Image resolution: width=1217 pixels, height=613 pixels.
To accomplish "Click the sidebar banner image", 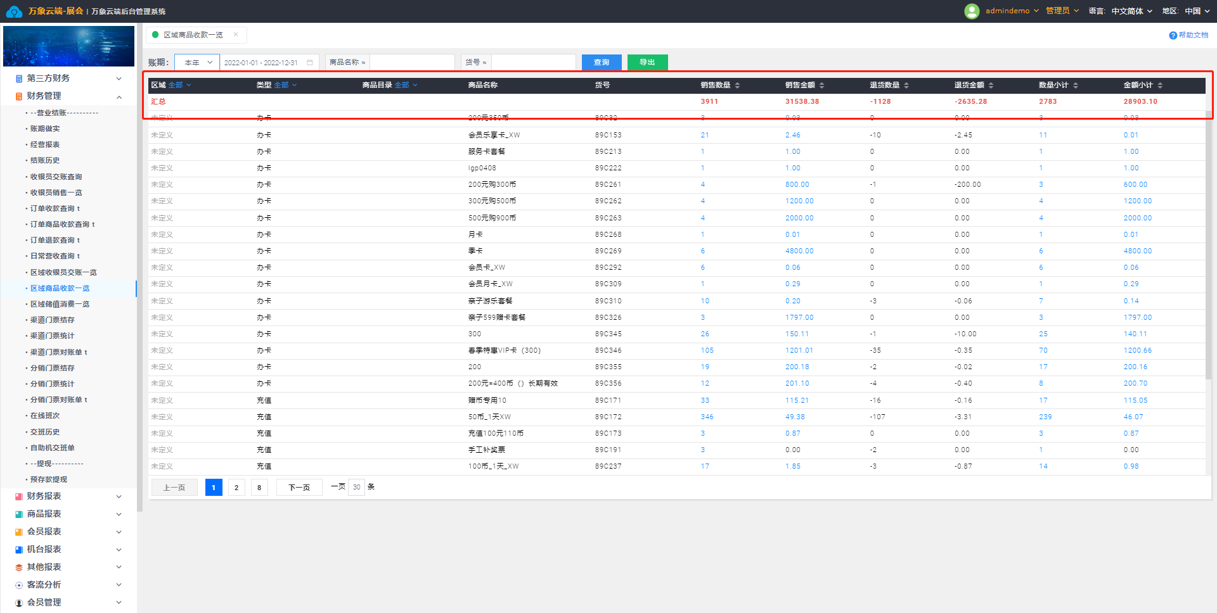I will point(68,46).
